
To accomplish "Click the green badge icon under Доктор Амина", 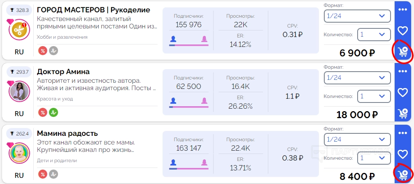I will pos(53,112).
